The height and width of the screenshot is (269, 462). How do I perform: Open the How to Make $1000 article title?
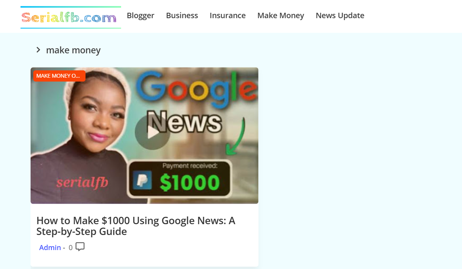136,226
